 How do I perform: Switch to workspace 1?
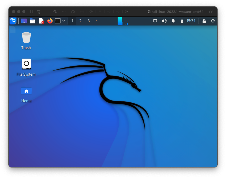point(72,21)
